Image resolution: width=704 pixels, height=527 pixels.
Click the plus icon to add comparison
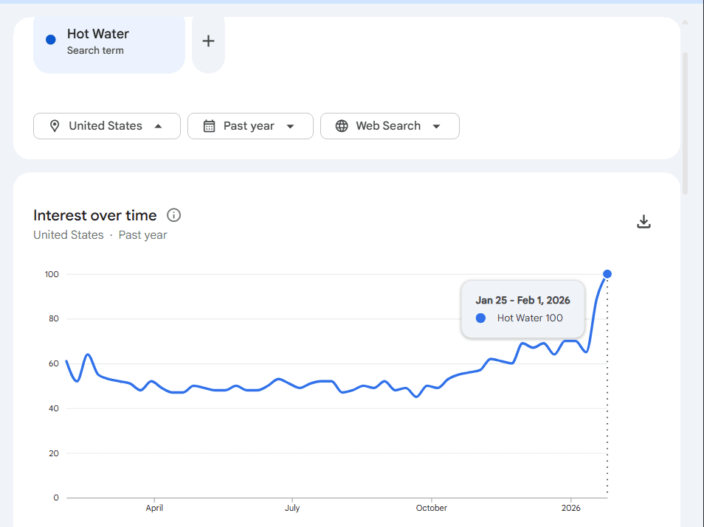[208, 41]
